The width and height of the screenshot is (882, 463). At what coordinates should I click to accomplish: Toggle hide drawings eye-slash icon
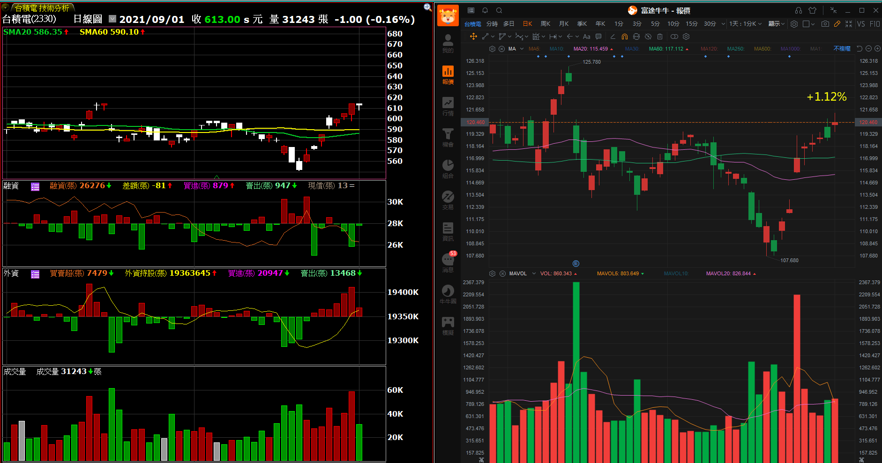pyautogui.click(x=648, y=37)
